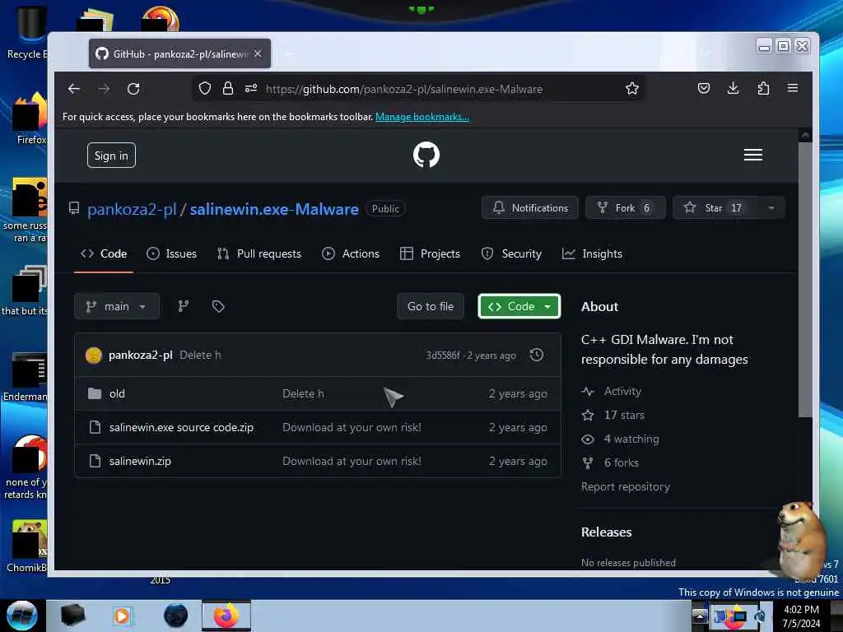Screen dimensions: 843x632
Task: Click the address bar URL field
Action: click(419, 89)
